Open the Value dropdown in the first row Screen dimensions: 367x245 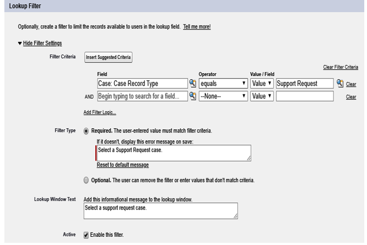point(262,83)
